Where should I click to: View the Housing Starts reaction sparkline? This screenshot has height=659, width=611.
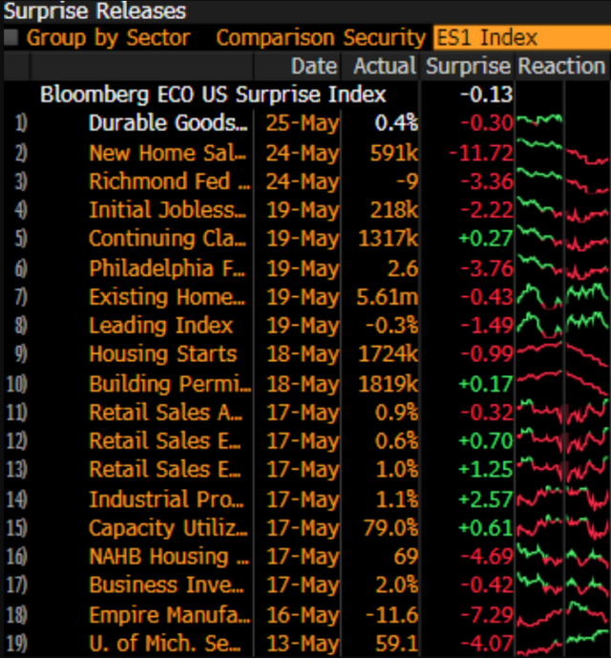[x=562, y=354]
